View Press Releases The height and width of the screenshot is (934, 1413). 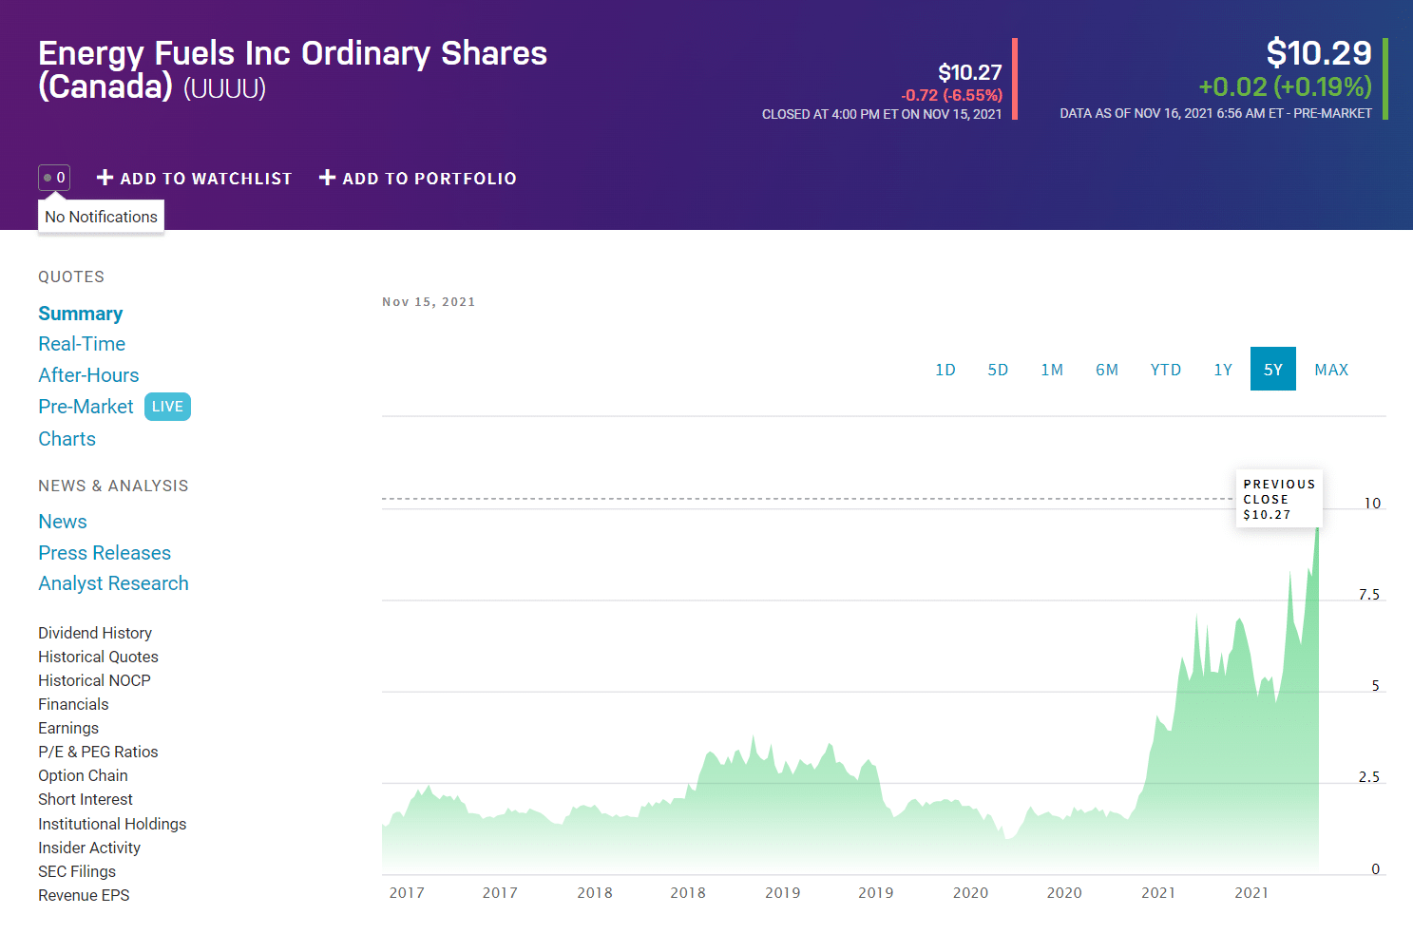pos(105,553)
